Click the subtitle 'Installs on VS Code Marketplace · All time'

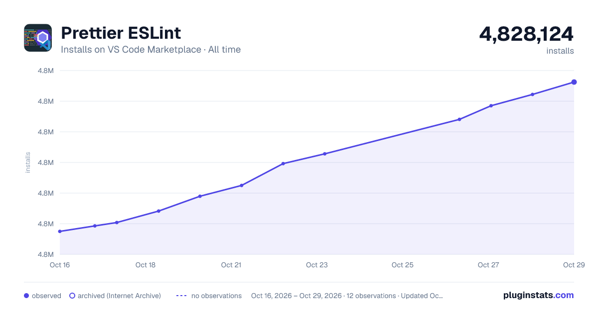pyautogui.click(x=150, y=50)
